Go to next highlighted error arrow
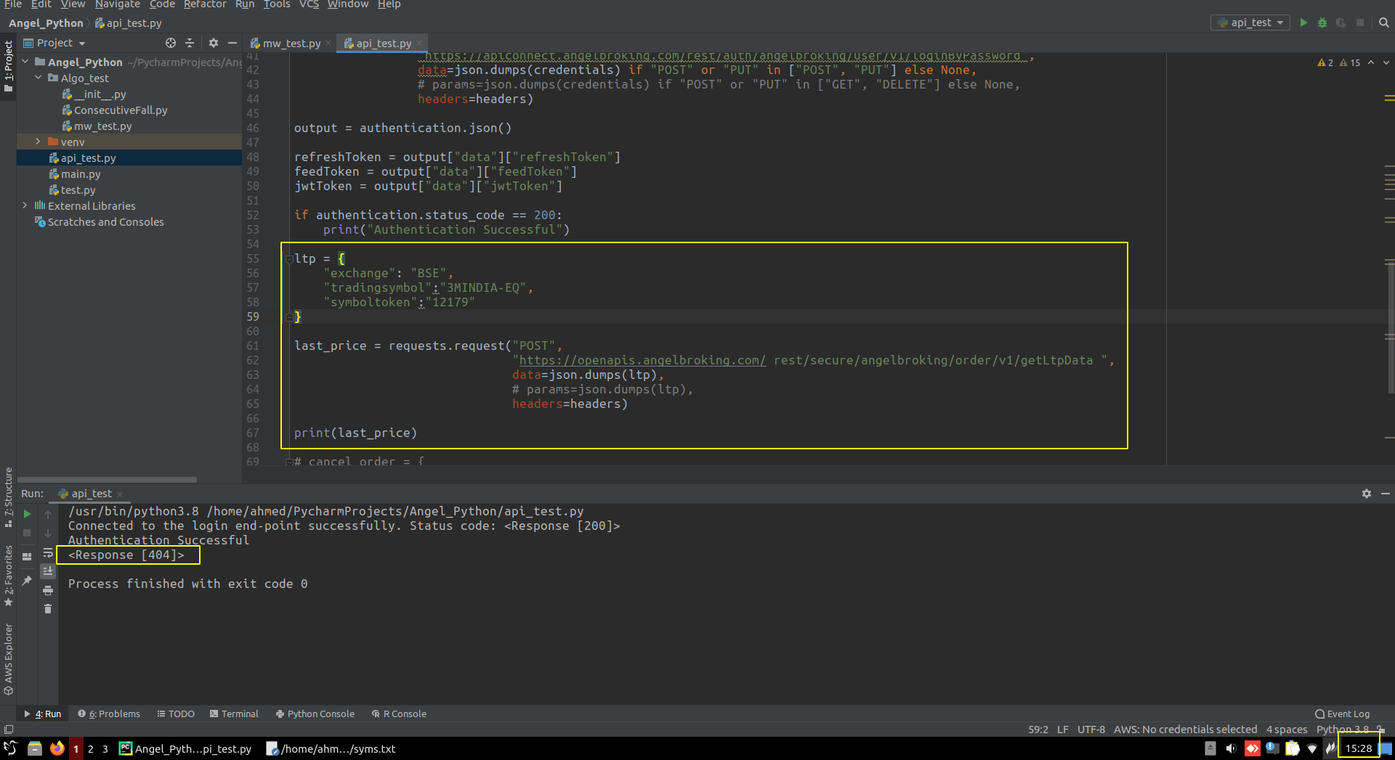 1386,62
